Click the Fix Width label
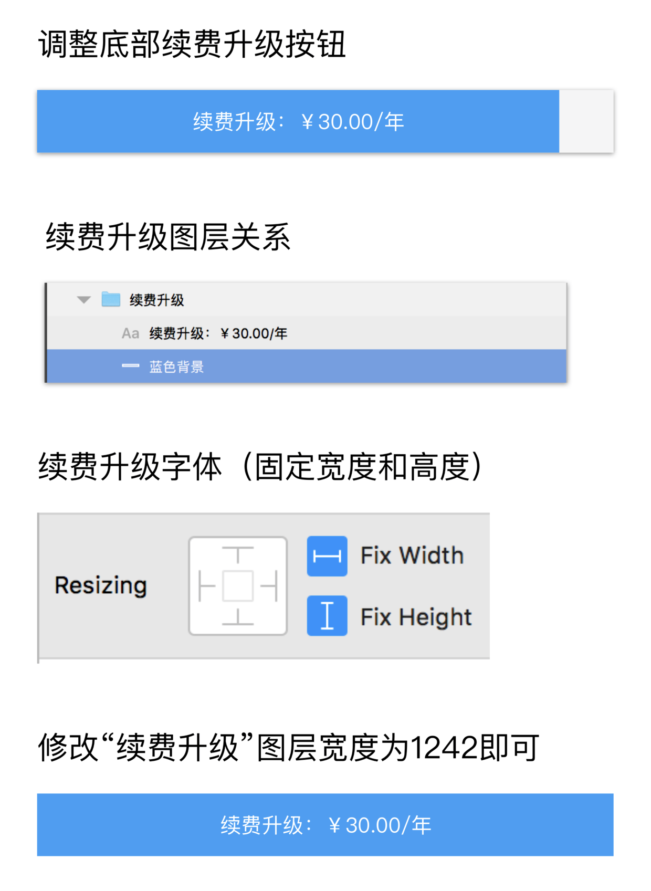The height and width of the screenshot is (891, 651). tap(412, 555)
